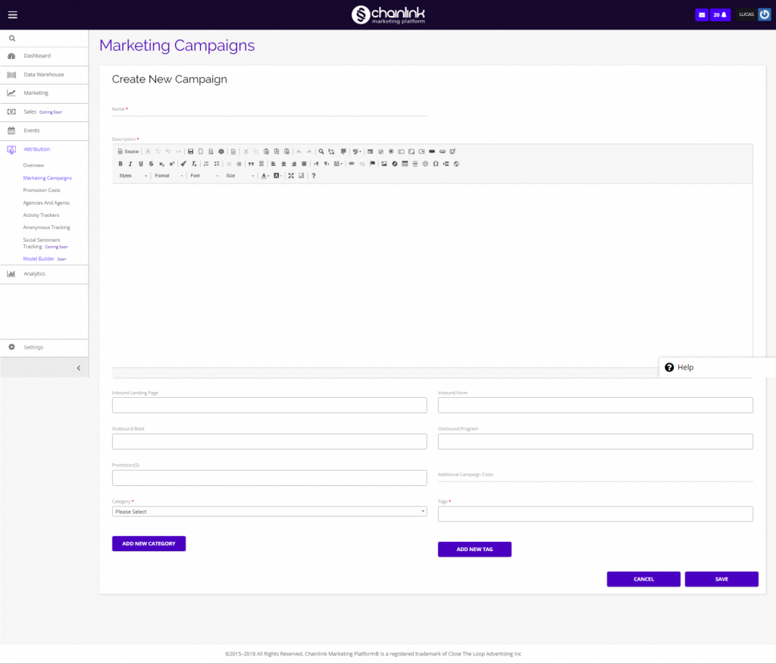
Task: Toggle Source view in the description editor
Action: click(x=128, y=152)
